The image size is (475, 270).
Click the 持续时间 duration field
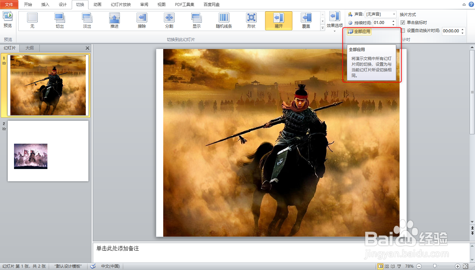pos(382,23)
